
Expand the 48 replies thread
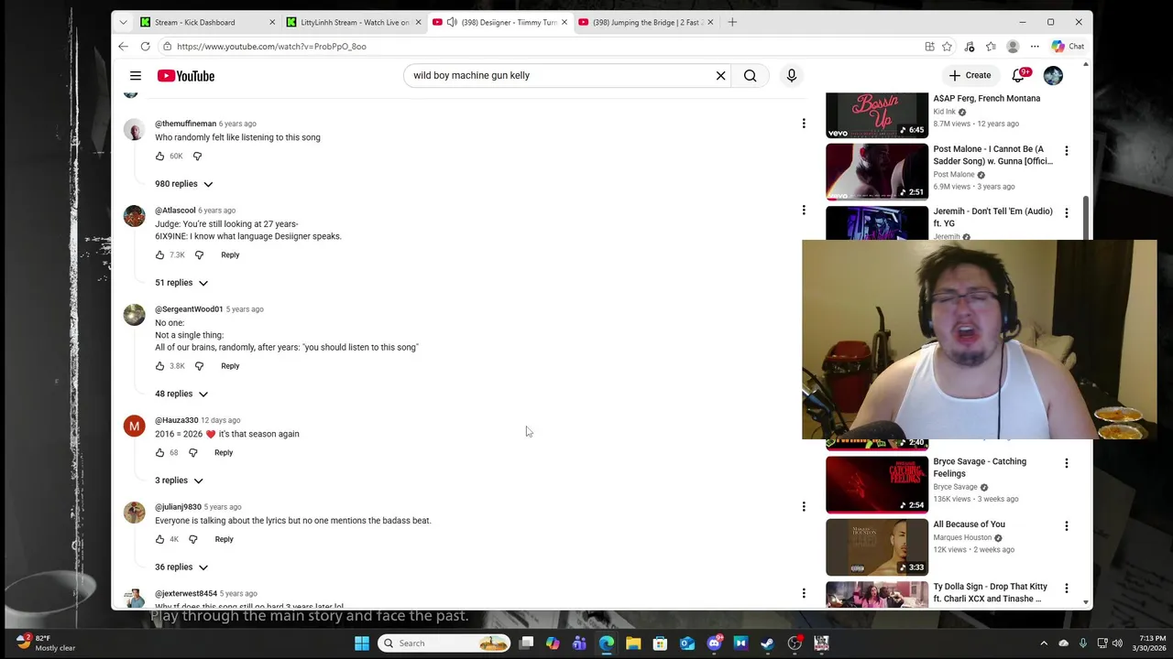pos(181,394)
